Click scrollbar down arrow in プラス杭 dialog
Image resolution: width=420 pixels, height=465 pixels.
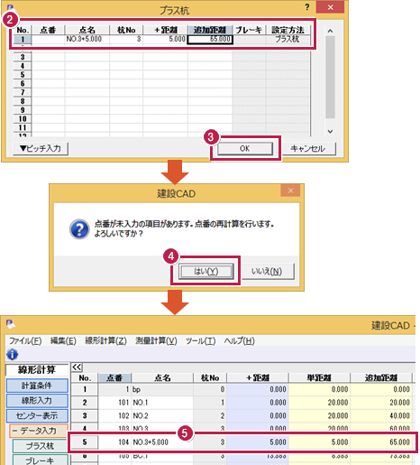[330, 131]
